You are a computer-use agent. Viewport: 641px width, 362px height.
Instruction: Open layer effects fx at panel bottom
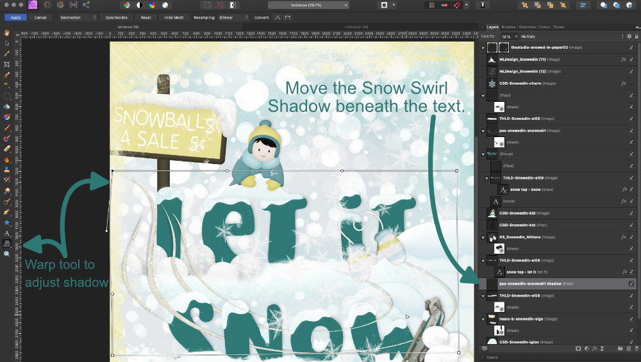pos(594,349)
